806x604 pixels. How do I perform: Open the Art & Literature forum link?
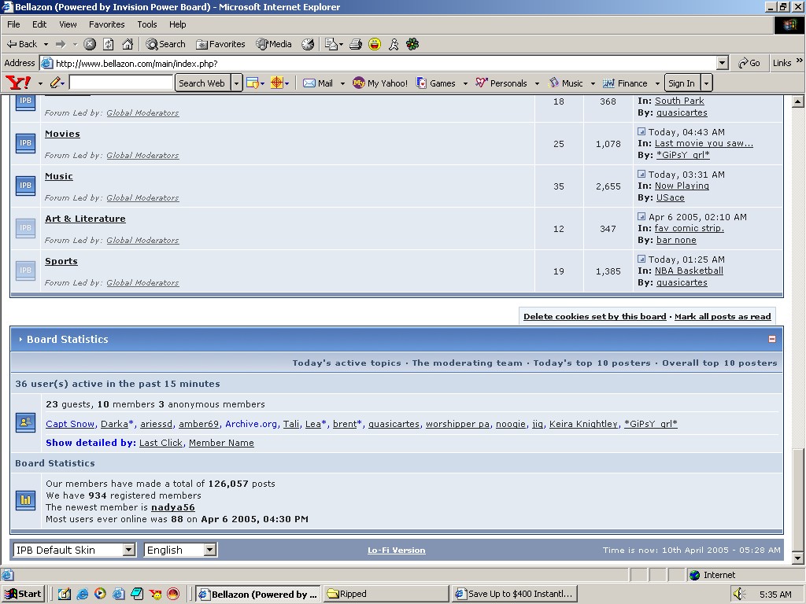pos(85,219)
